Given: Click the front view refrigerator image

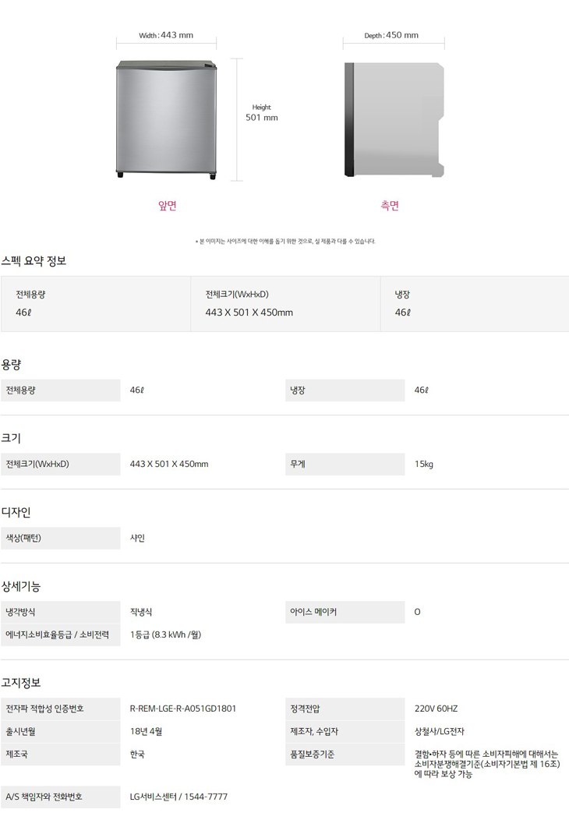Looking at the screenshot, I should [166, 119].
